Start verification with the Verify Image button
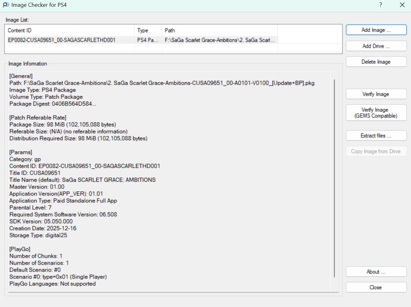 [376, 94]
